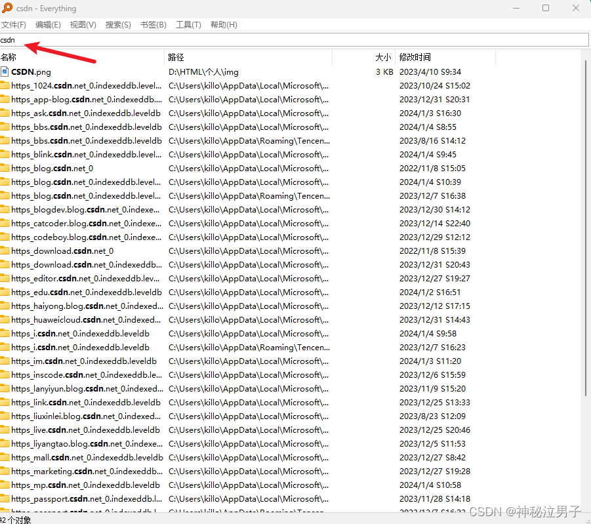The width and height of the screenshot is (591, 524).
Task: Select the https_blog.csdn.net_0 folder icon
Action: [x=5, y=168]
